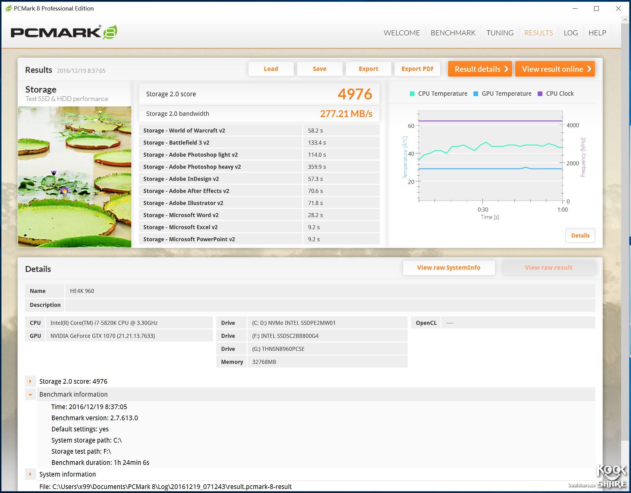Image resolution: width=631 pixels, height=493 pixels.
Task: Click the PCMark 8 logo
Action: coord(64,32)
